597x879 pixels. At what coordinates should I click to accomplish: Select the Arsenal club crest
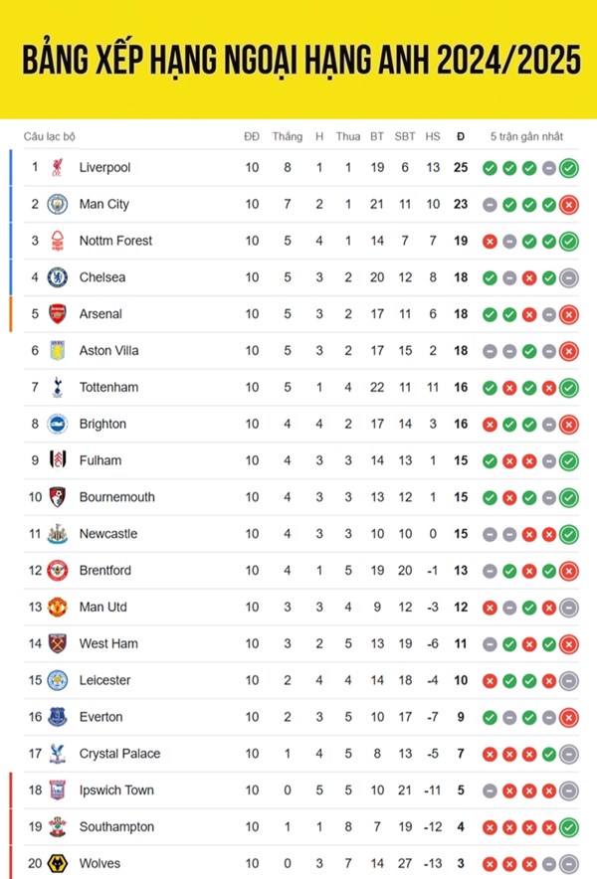58,314
